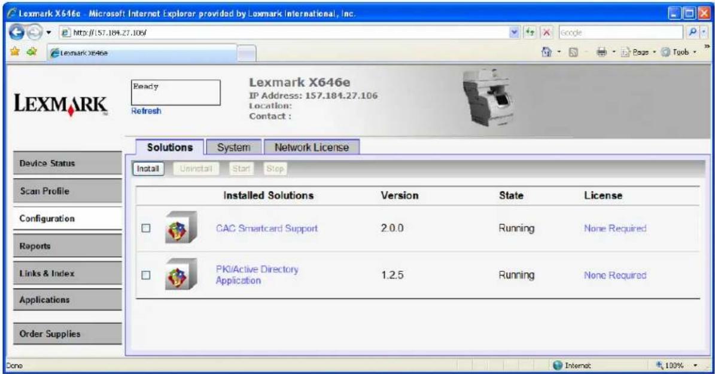Click the Uninstall button

(x=196, y=168)
